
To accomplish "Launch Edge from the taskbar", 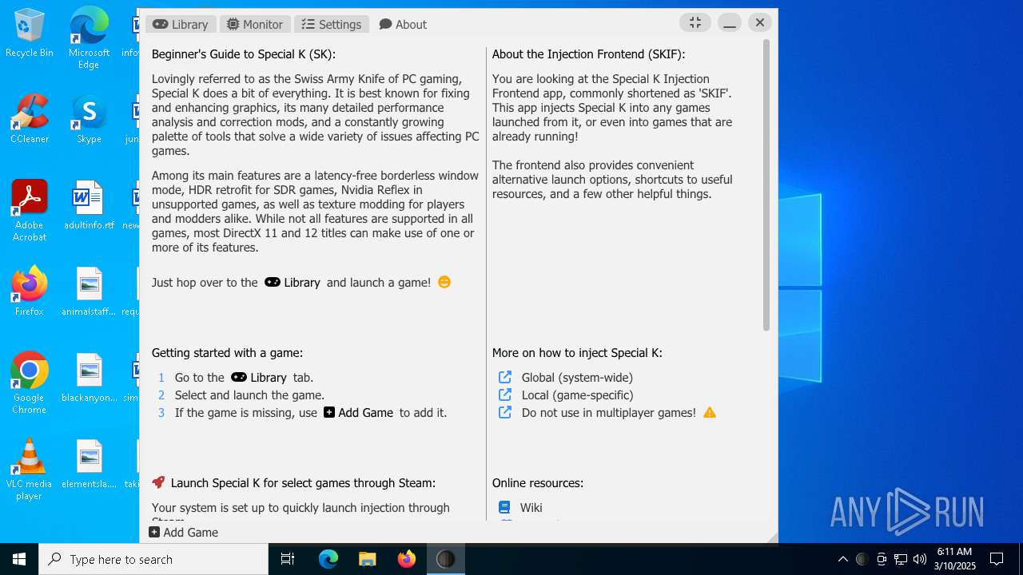I will point(328,559).
